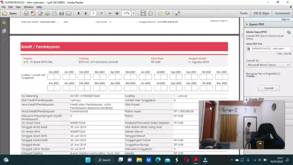The height and width of the screenshot is (165, 293).
Task: Switch to read mode view
Action: pyautogui.click(x=177, y=13)
